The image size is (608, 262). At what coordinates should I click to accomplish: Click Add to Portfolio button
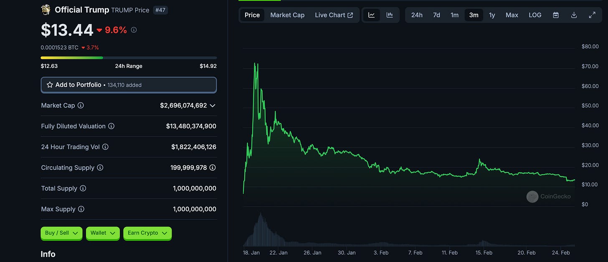[x=129, y=85]
